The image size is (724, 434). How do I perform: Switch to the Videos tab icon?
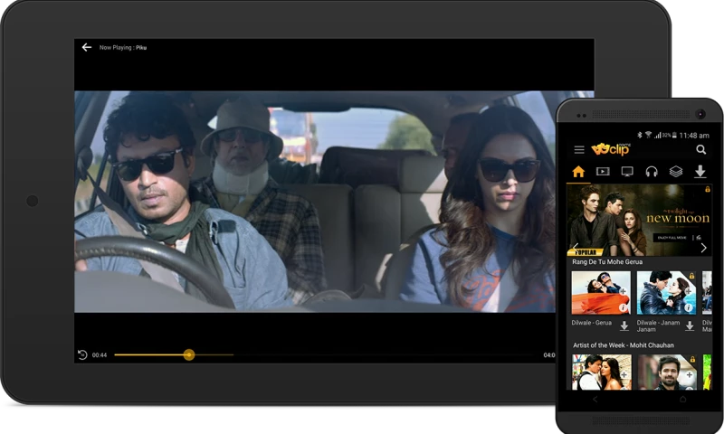pos(603,172)
